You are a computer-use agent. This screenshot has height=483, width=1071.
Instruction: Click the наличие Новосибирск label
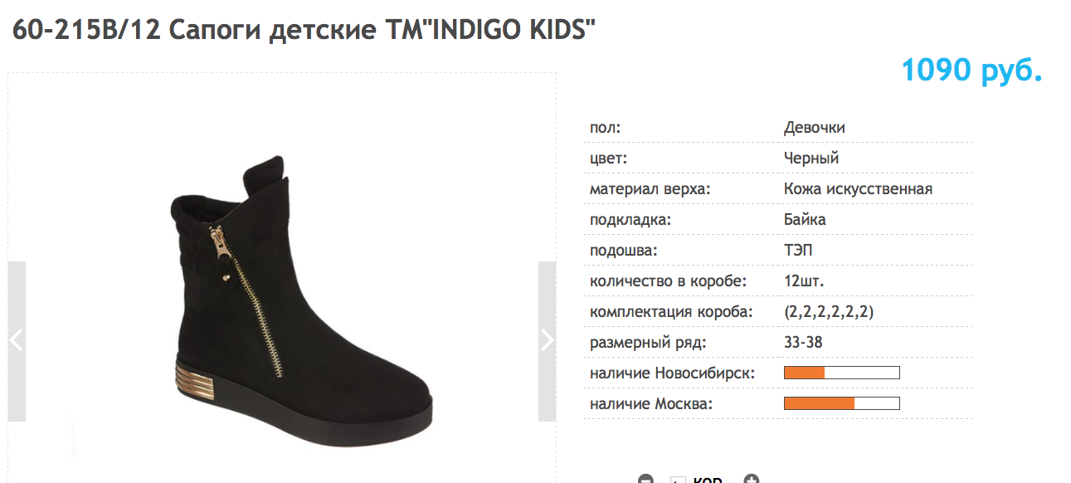pos(672,373)
